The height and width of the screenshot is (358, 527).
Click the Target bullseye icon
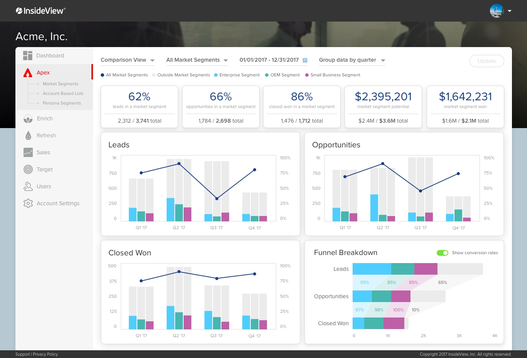(x=28, y=169)
